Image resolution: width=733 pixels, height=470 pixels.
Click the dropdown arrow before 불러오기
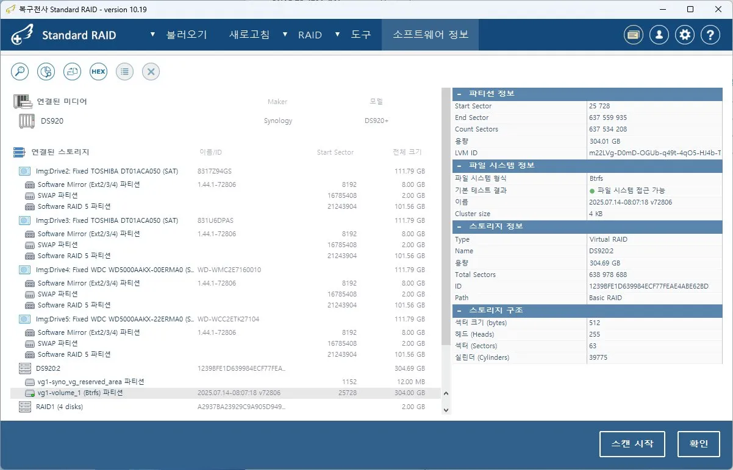tap(153, 35)
